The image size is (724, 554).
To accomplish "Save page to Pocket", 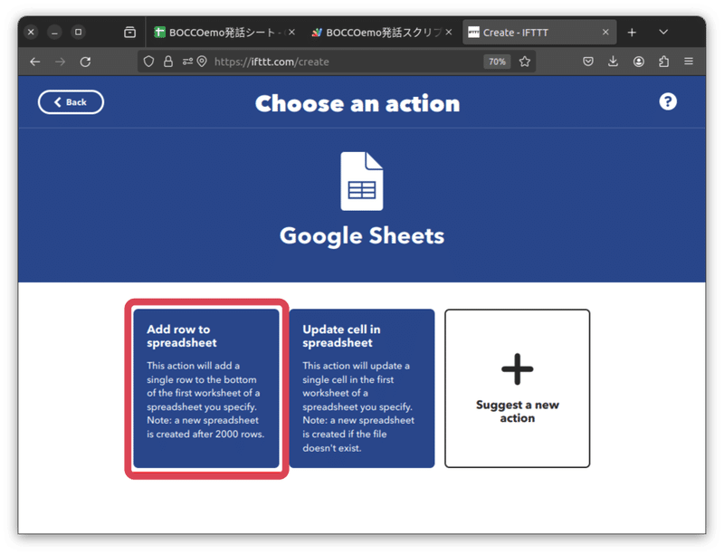I will pos(587,62).
